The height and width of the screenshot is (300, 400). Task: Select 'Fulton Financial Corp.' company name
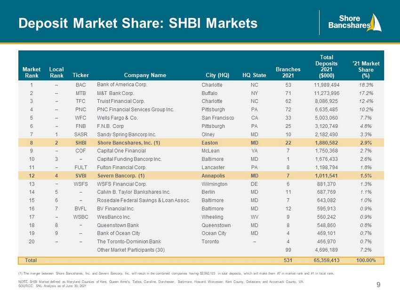122,167
